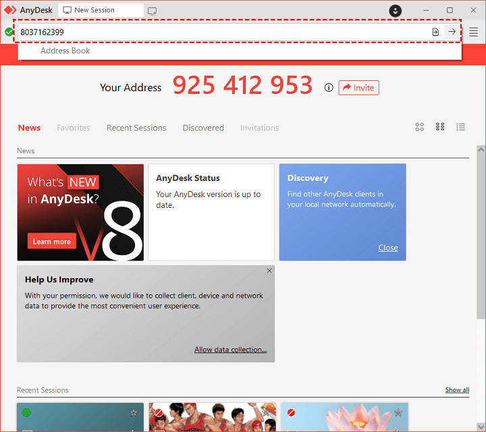This screenshot has width=486, height=432.
Task: Open the Invitations tab
Action: click(x=259, y=128)
